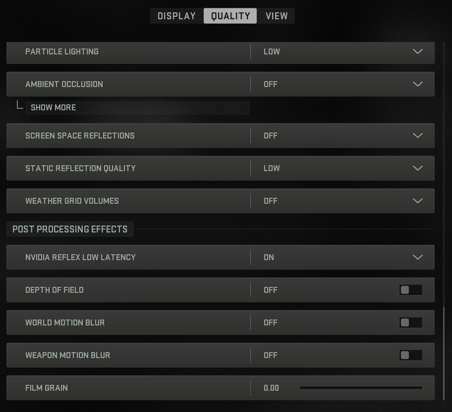Switch to the View tab

click(x=277, y=16)
